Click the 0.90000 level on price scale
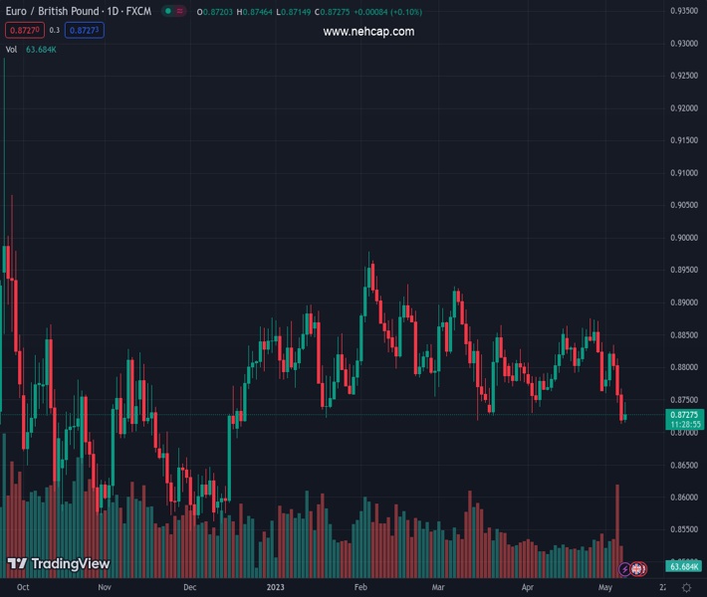Screen dimensions: 707x597 point(683,238)
